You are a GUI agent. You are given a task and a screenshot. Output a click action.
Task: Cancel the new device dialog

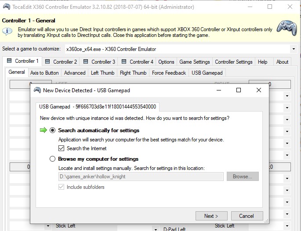pos(246,216)
